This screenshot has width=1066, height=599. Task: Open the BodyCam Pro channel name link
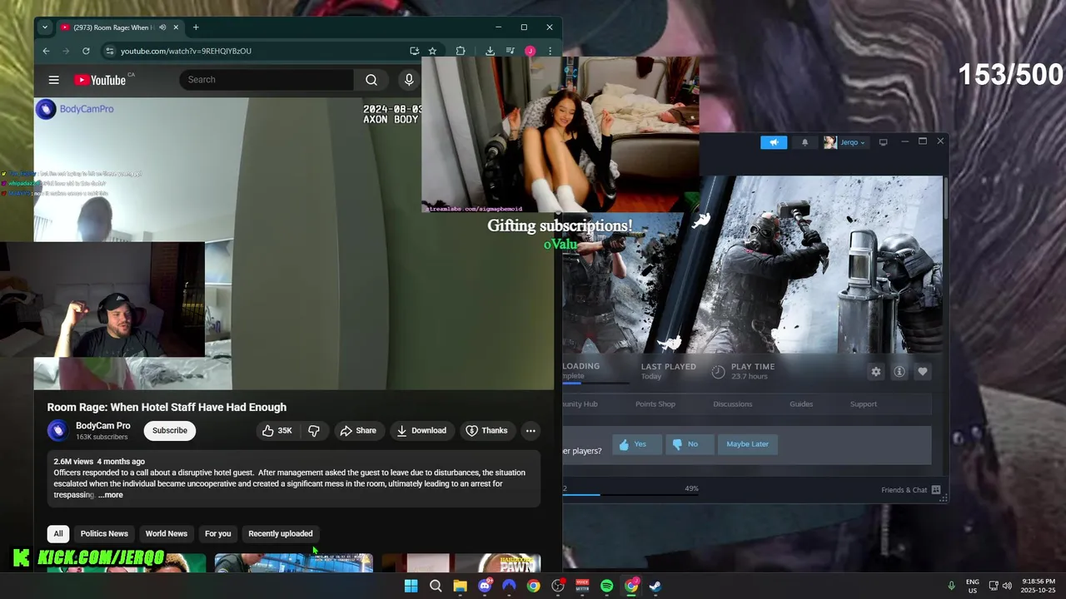click(102, 425)
